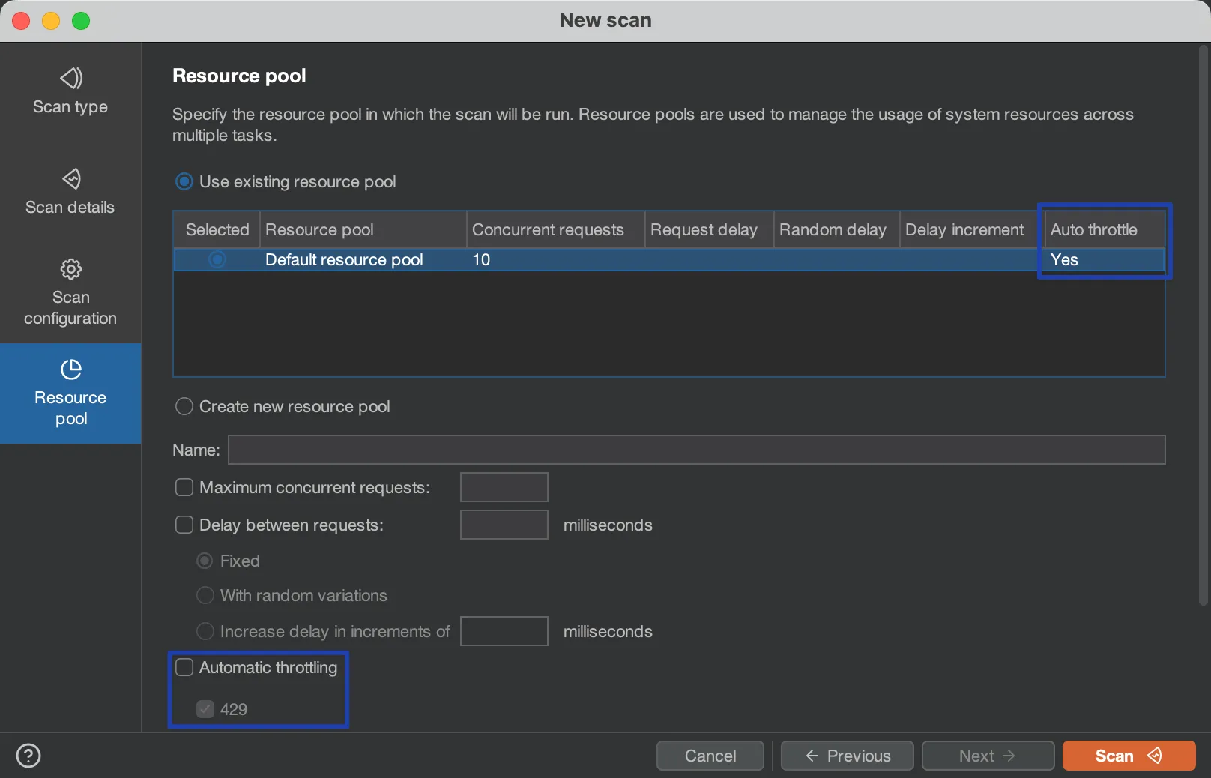Open the Scan details icon in sidebar
Screen dimensions: 1211x778
pyautogui.click(x=70, y=179)
